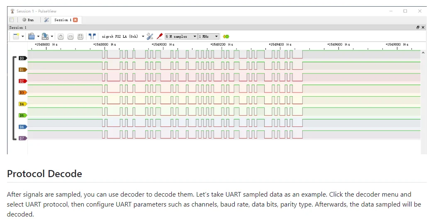Minimize the PulseView window
443x219 pixels.
391,11
